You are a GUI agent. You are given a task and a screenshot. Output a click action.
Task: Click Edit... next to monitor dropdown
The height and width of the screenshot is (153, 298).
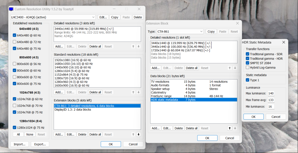tap(103, 17)
